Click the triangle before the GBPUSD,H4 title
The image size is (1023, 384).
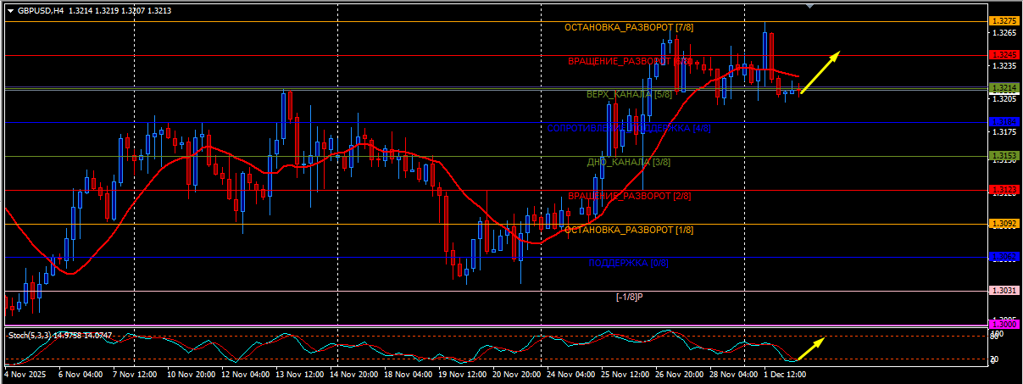click(10, 11)
